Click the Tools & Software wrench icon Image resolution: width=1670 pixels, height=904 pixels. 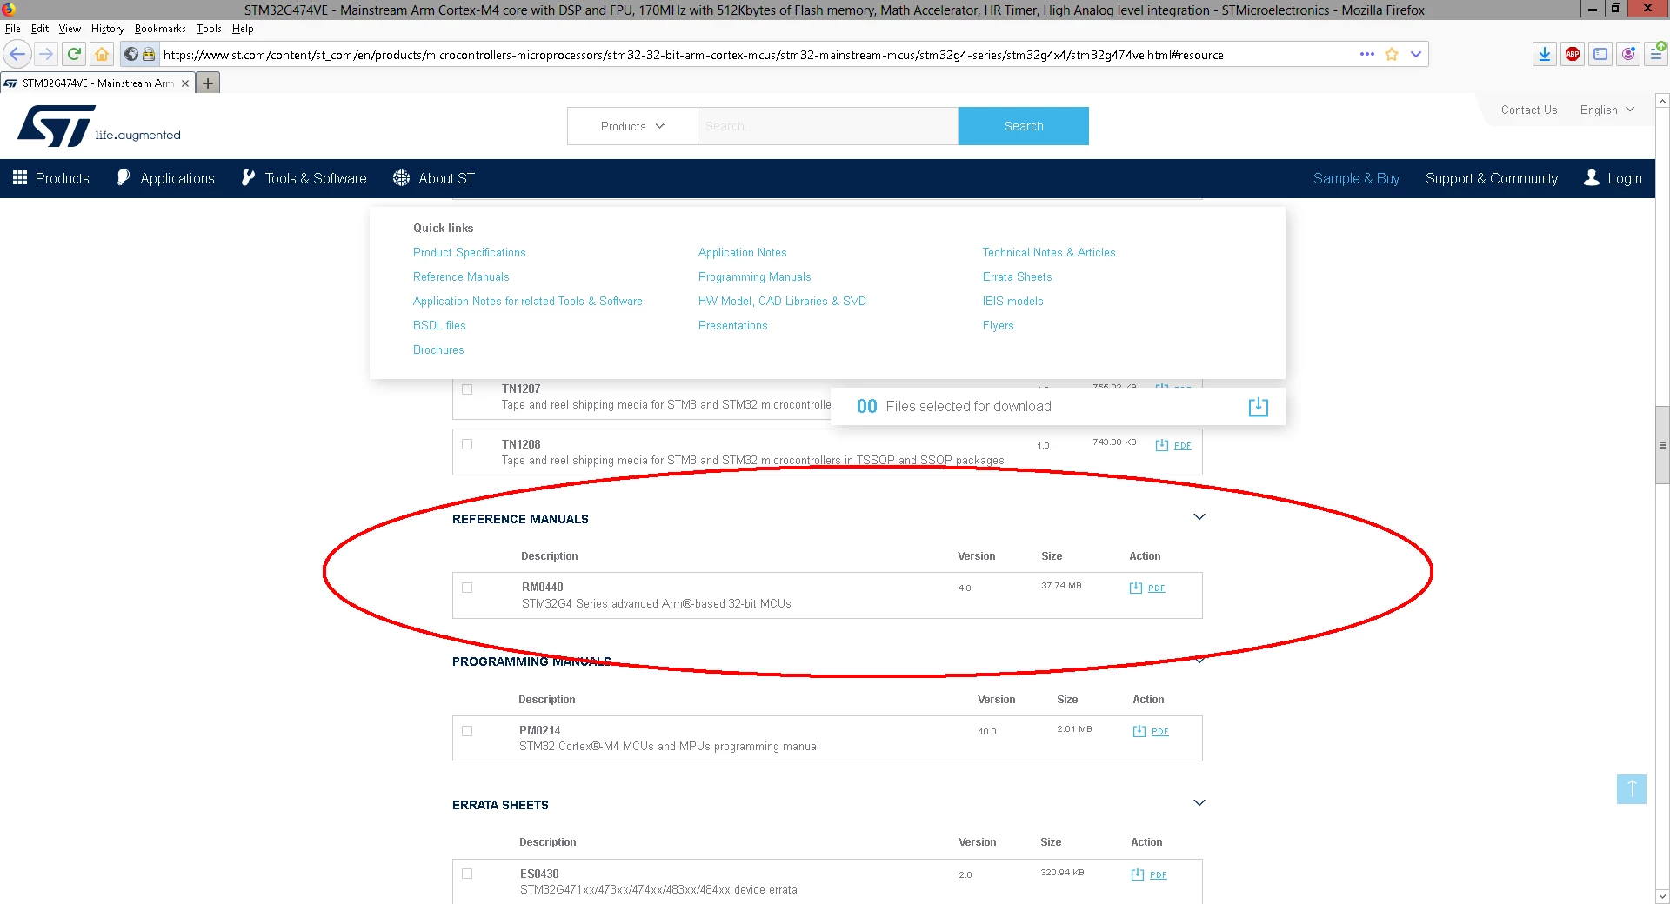[248, 177]
